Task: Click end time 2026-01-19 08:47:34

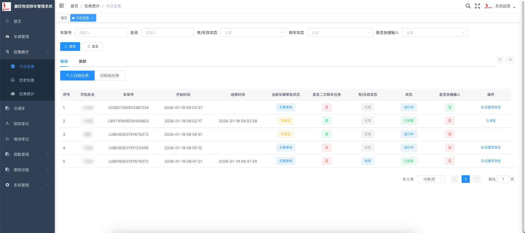Action: [x=238, y=161]
